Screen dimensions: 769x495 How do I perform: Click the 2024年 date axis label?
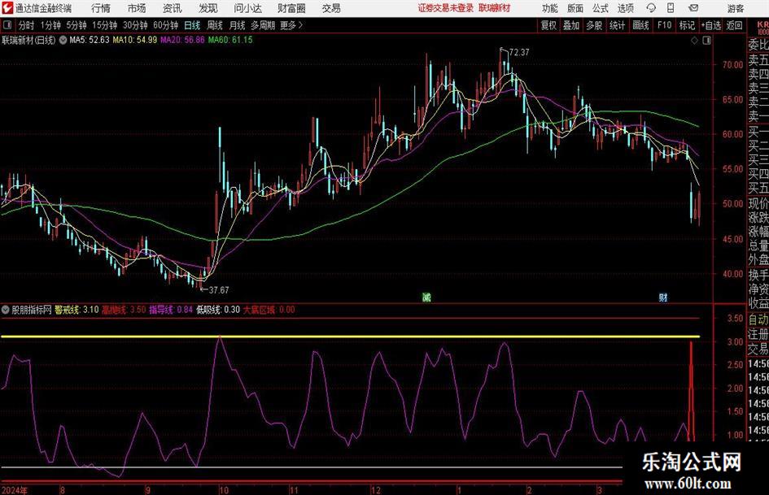pos(15,490)
